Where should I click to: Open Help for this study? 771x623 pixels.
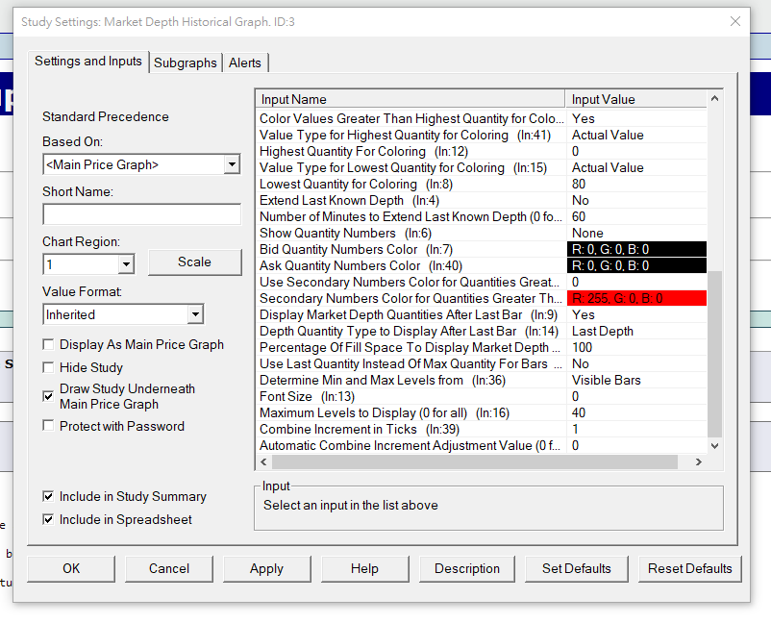click(x=365, y=569)
